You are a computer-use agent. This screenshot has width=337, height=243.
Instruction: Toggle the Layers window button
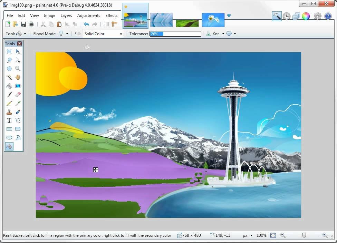coord(296,16)
